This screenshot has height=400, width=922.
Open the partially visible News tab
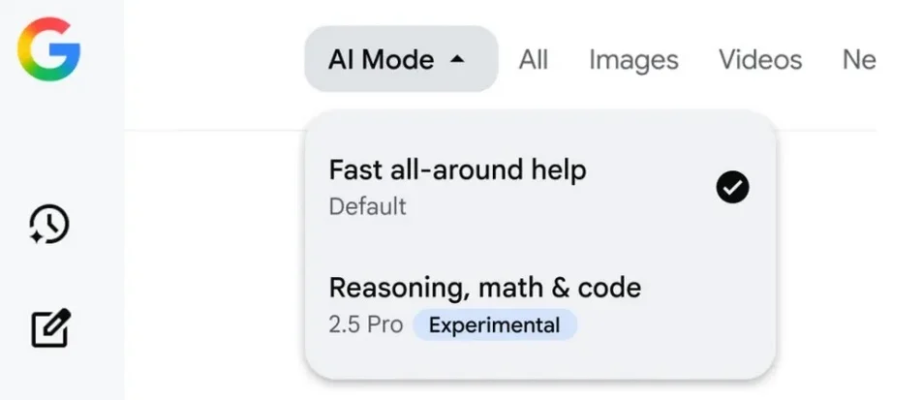858,60
